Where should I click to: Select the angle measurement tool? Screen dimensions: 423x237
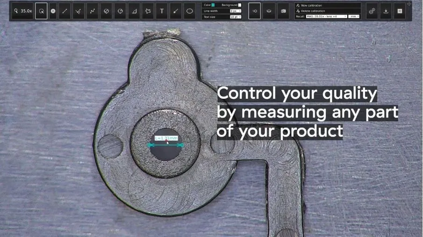click(x=134, y=11)
